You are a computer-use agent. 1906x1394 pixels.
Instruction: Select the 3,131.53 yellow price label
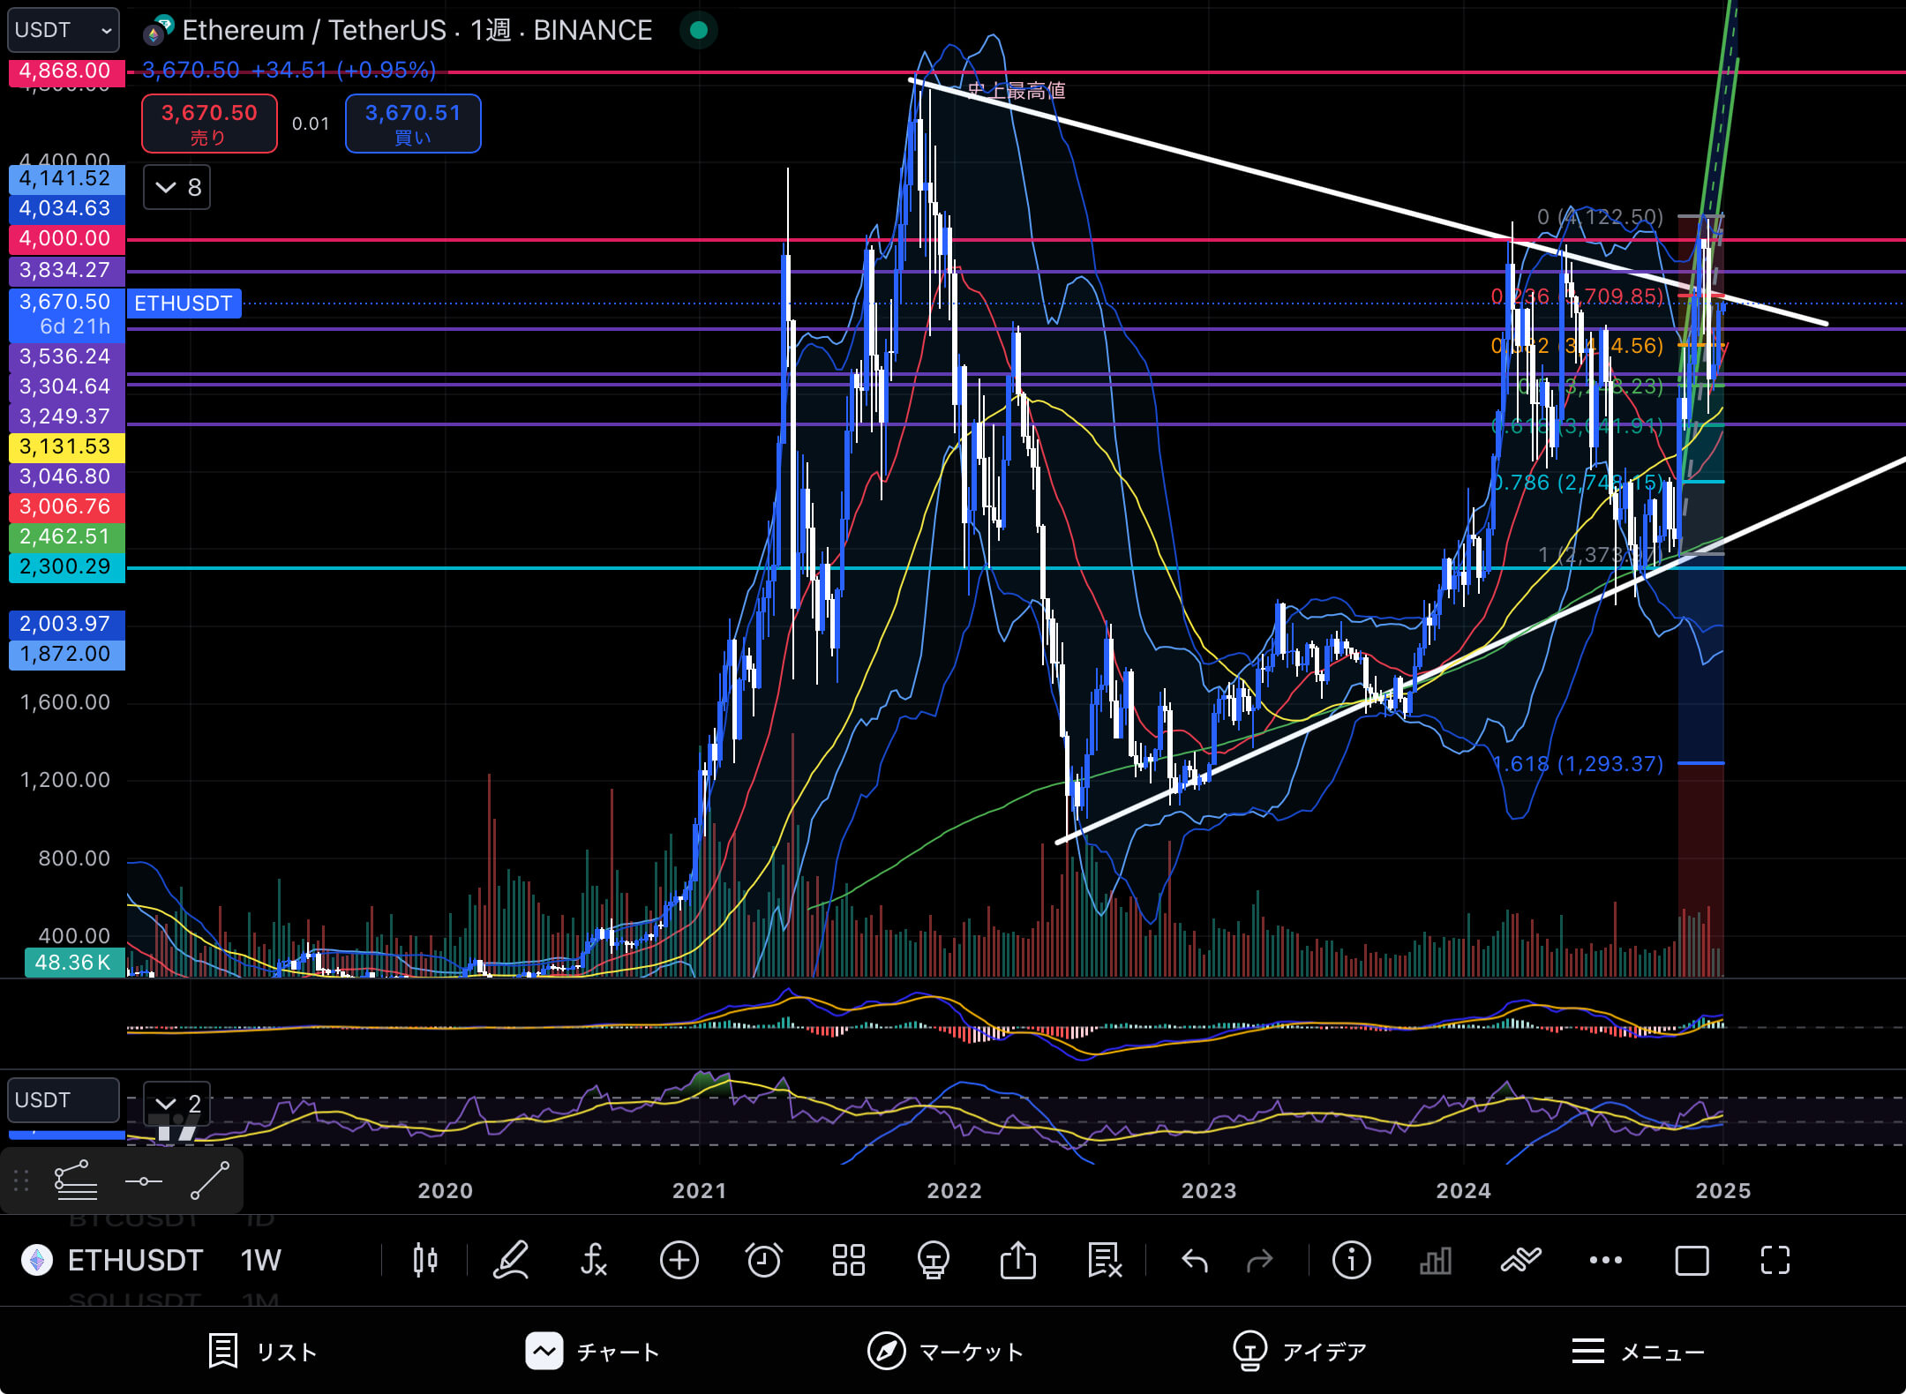[67, 446]
